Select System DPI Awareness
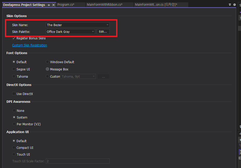 pyautogui.click(x=14, y=117)
